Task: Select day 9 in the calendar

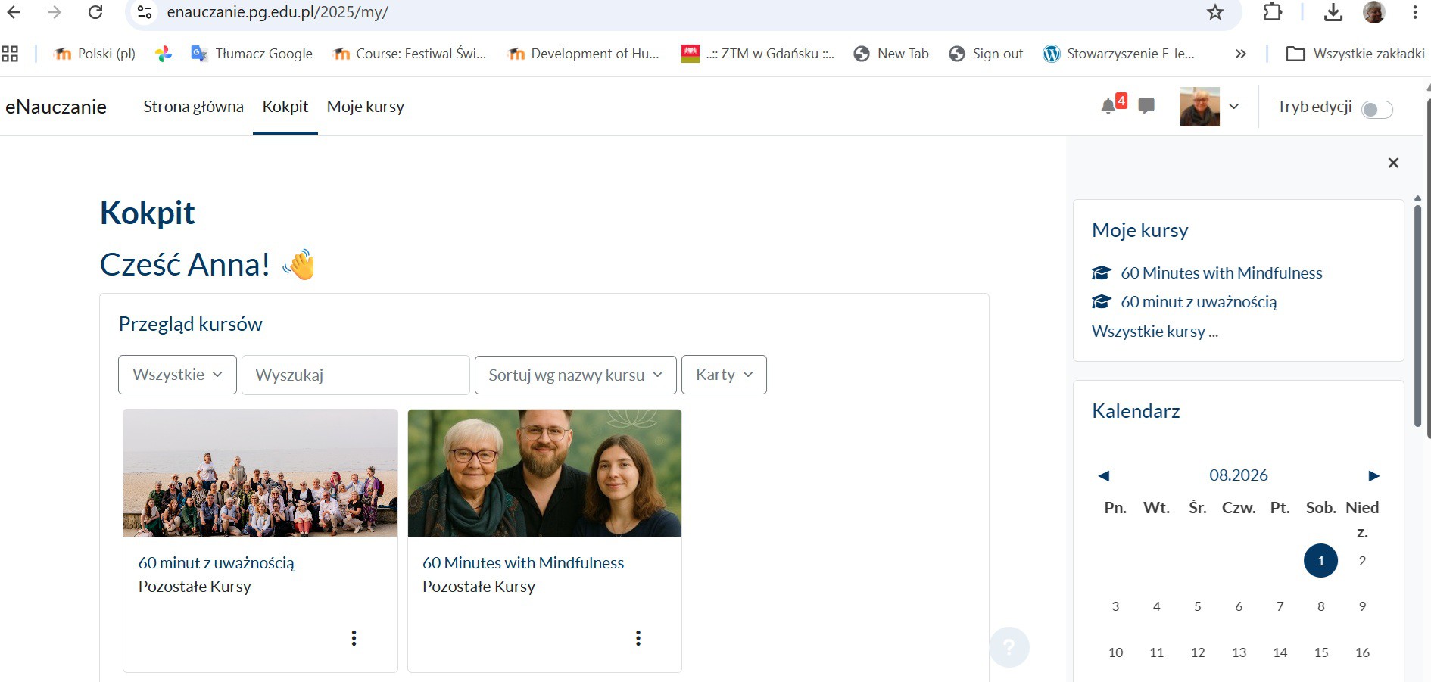Action: pyautogui.click(x=1362, y=606)
